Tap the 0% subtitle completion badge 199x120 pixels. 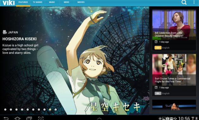pyautogui.click(x=158, y=93)
